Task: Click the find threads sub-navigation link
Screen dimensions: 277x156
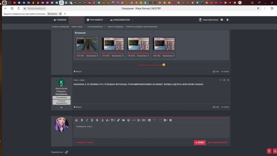Action: click(77, 27)
